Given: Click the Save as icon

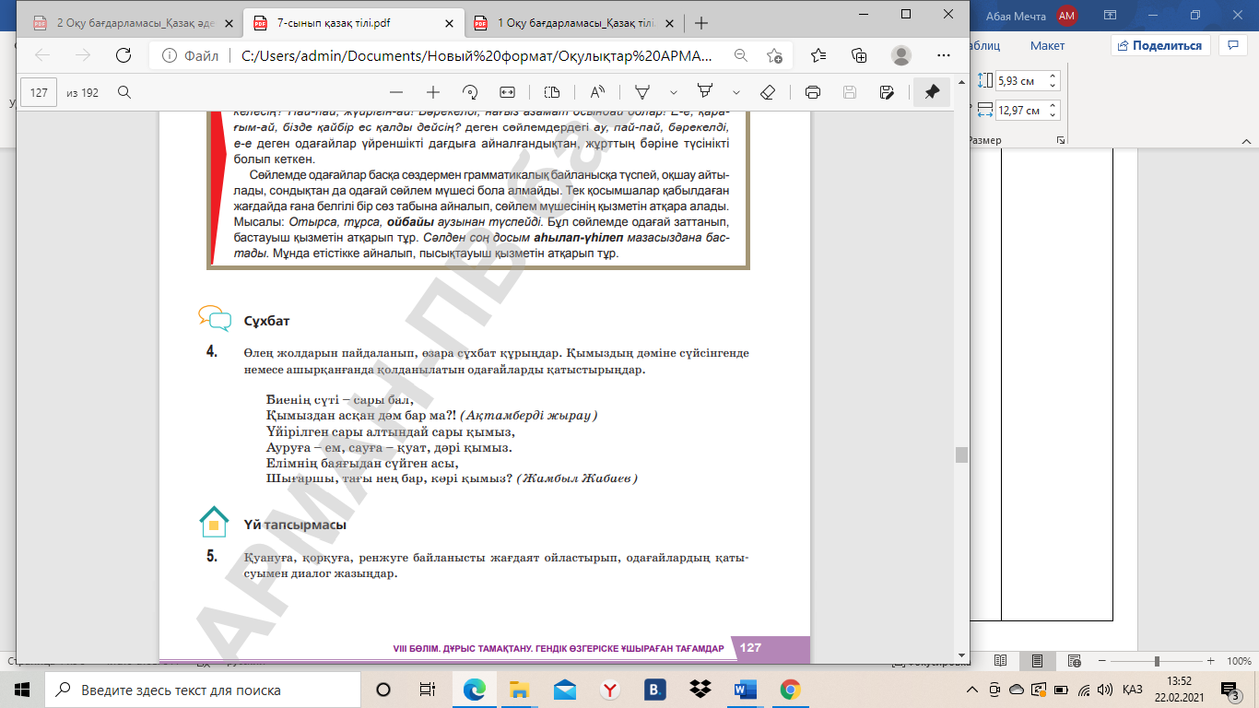Looking at the screenshot, I should [887, 92].
